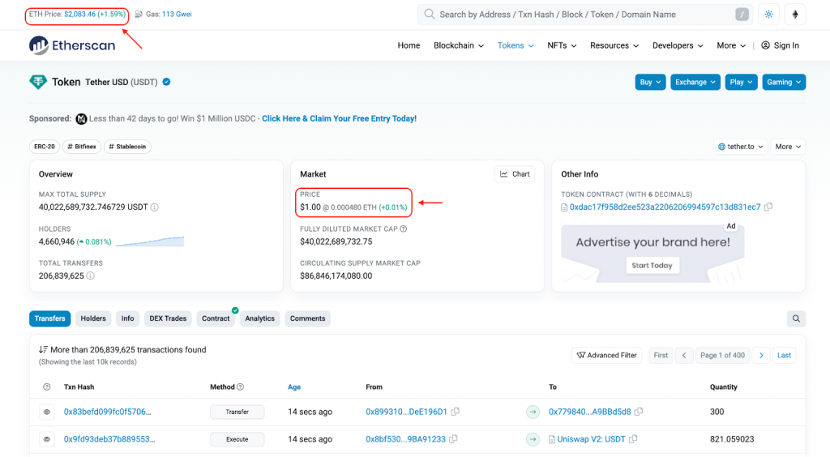830x457 pixels.
Task: Toggle the light/dark theme sun icon
Action: tap(768, 15)
